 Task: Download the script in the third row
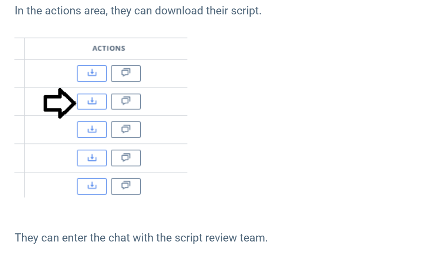point(92,130)
